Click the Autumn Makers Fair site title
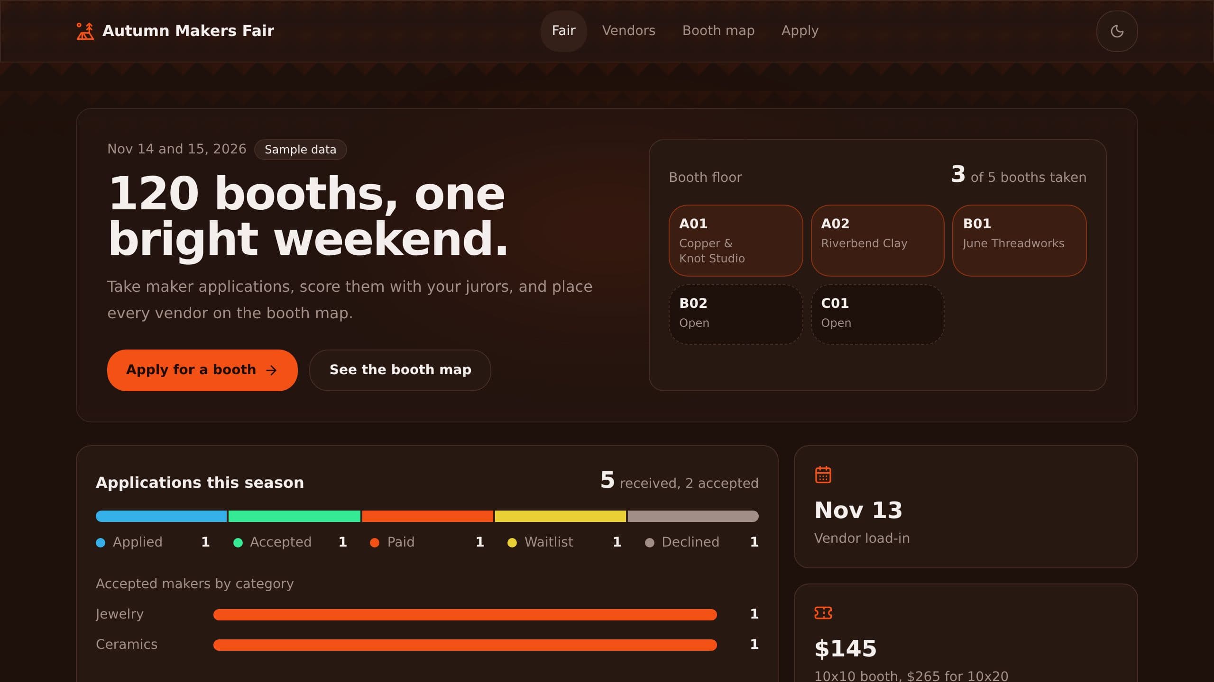This screenshot has width=1214, height=682. tap(188, 31)
